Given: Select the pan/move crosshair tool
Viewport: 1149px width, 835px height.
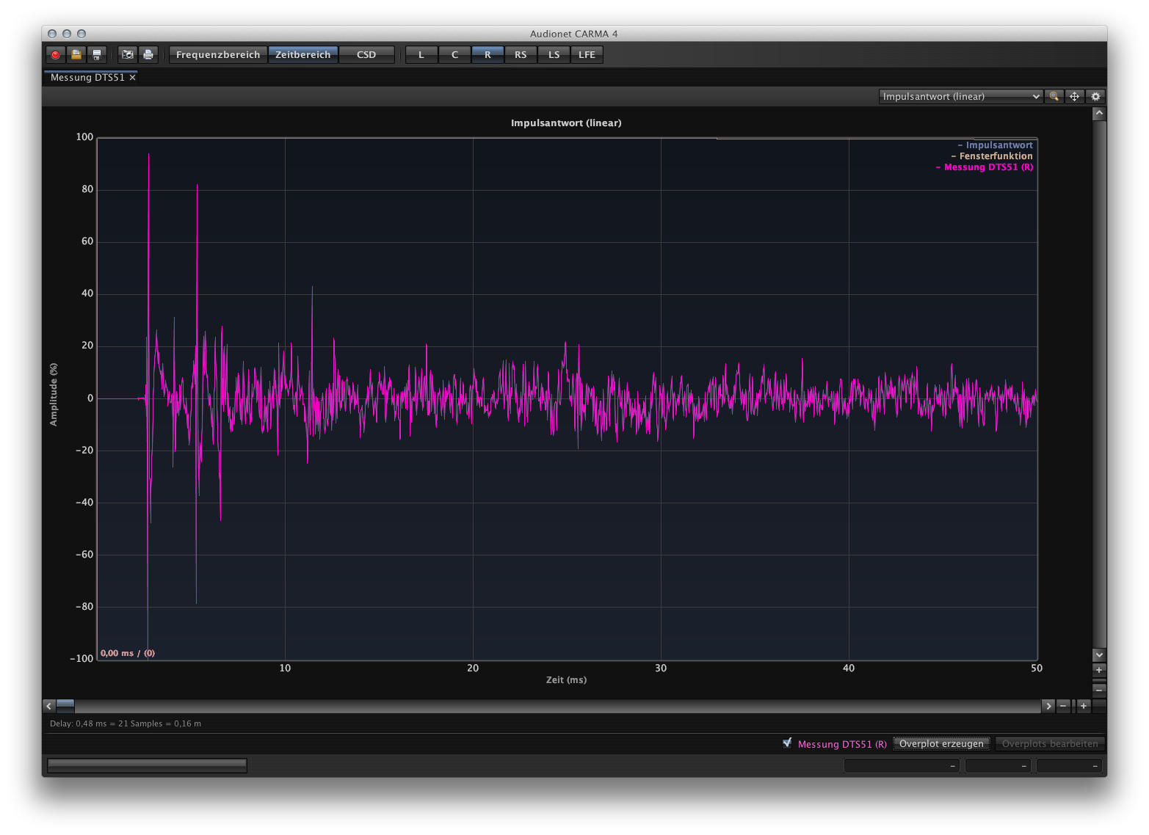Looking at the screenshot, I should click(x=1075, y=97).
